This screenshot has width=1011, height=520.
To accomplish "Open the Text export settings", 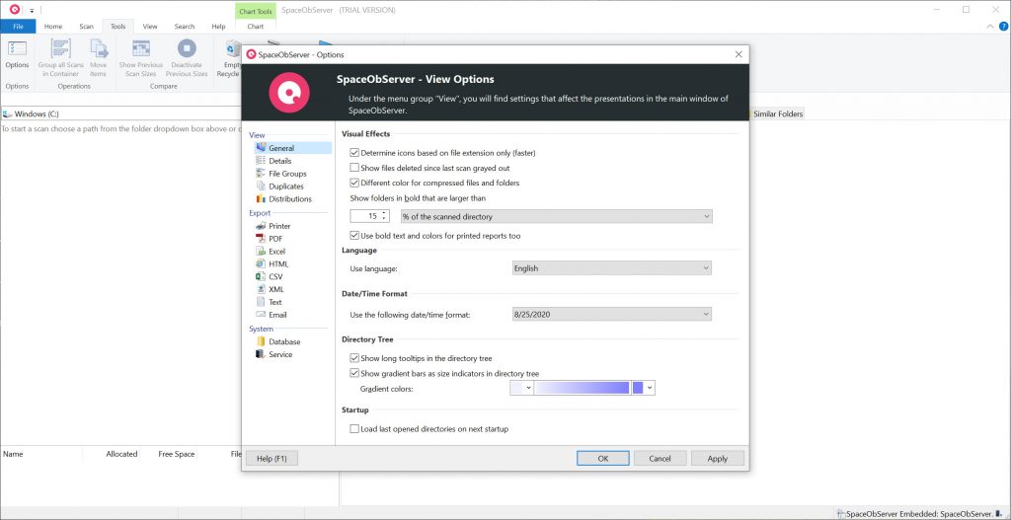I will coord(275,302).
